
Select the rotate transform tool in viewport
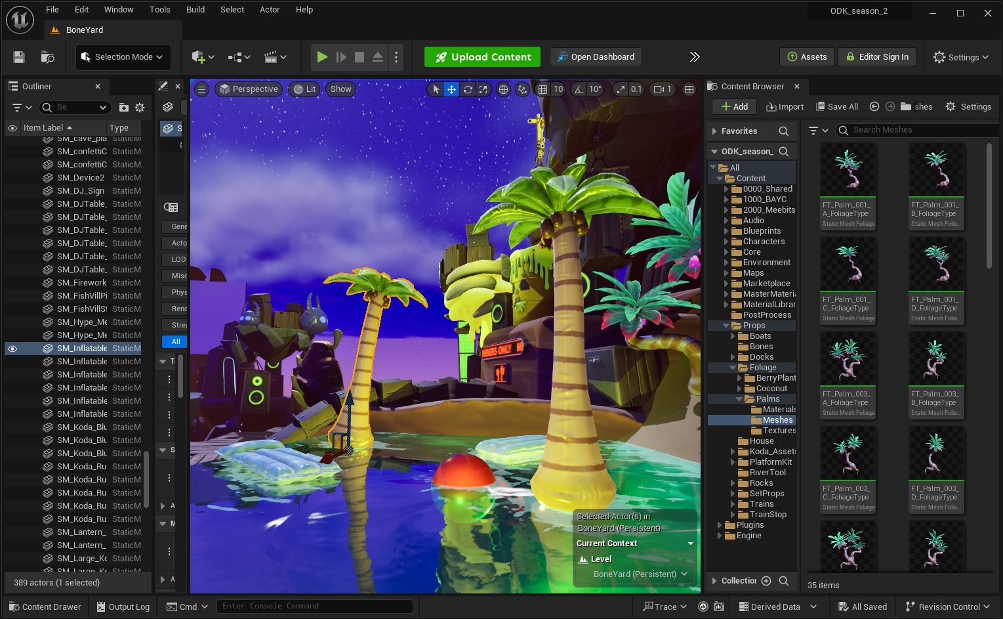click(468, 89)
